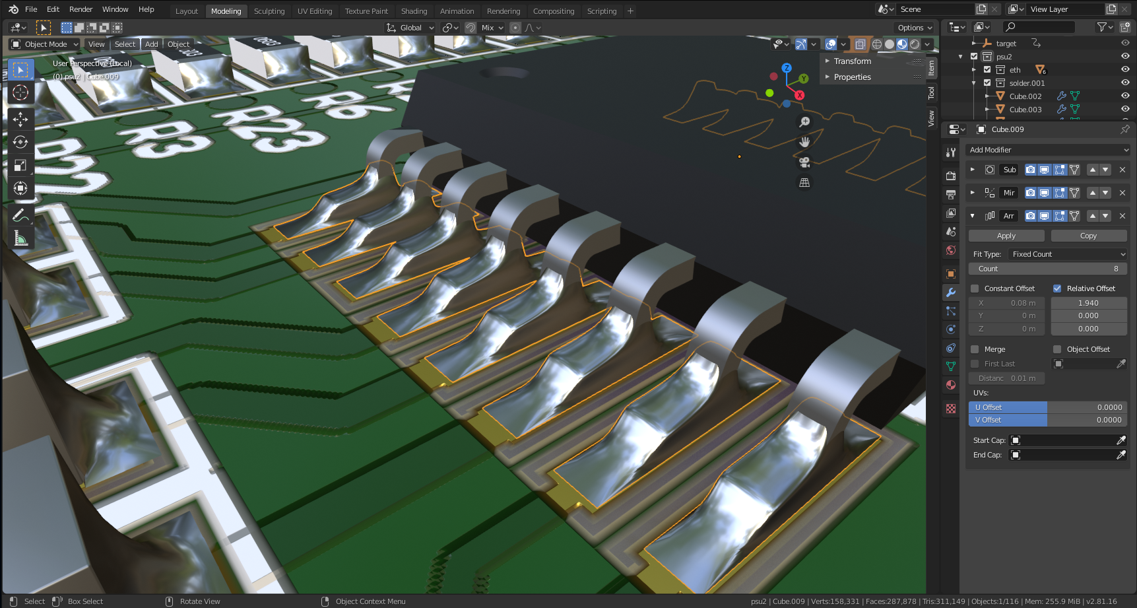Activate the Move tool
1137x608 pixels.
20,119
